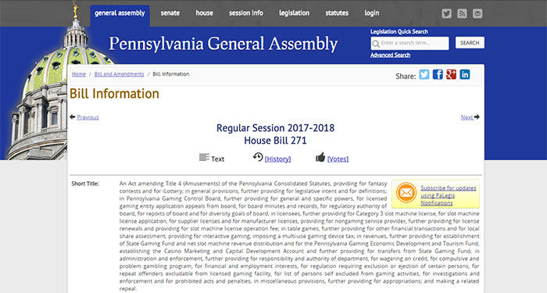Click the Bill Information breadcrumb text
The height and width of the screenshot is (293, 547).
pos(171,74)
